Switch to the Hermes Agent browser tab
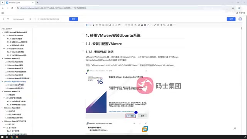 20,3
